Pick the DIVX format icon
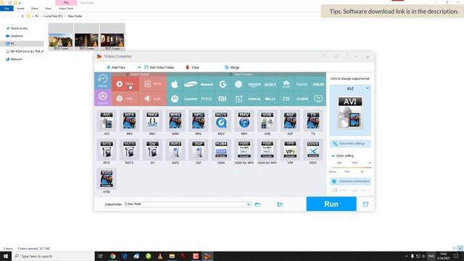The image size is (464, 261). coord(313,150)
